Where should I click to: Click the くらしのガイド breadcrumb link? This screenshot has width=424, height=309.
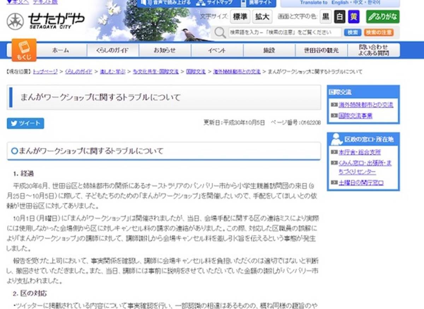coord(78,72)
